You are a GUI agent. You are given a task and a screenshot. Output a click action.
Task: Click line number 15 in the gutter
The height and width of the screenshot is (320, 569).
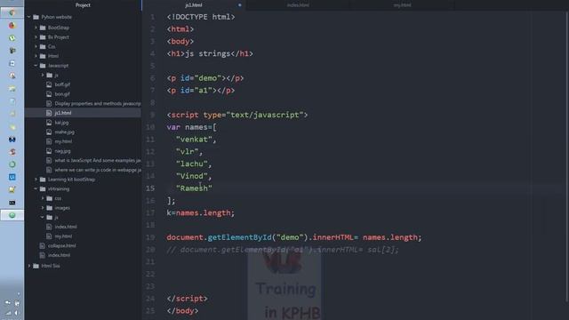150,188
